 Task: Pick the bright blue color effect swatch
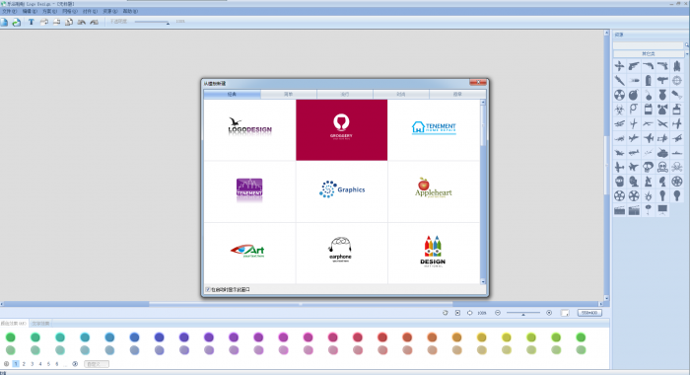coord(134,337)
